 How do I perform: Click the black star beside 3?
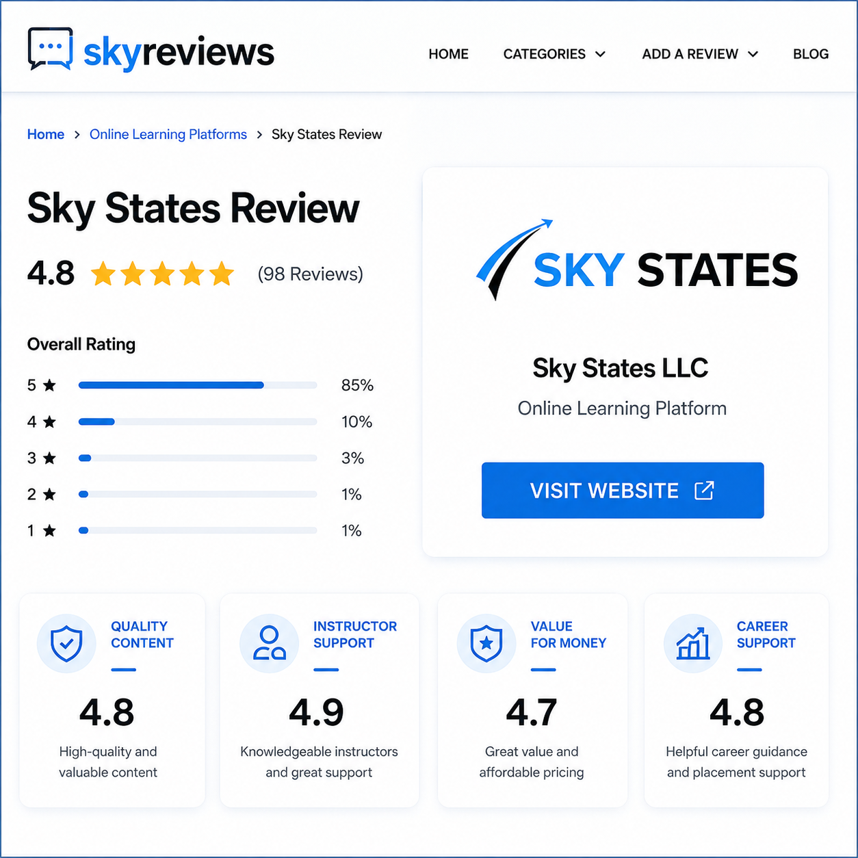pyautogui.click(x=49, y=458)
